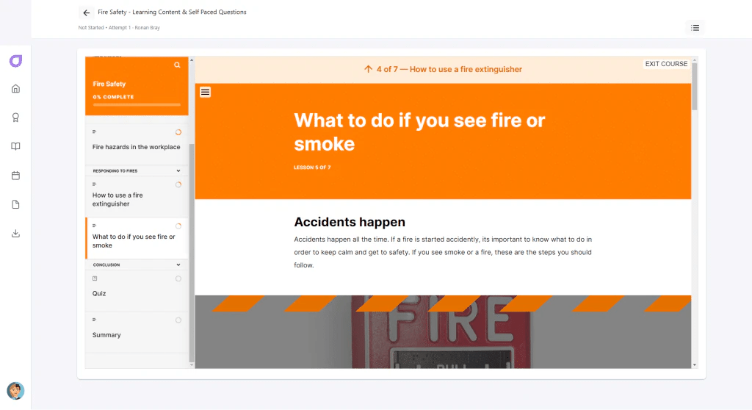The image size is (752, 410).
Task: Click the Accidents happen heading
Action: coord(350,222)
